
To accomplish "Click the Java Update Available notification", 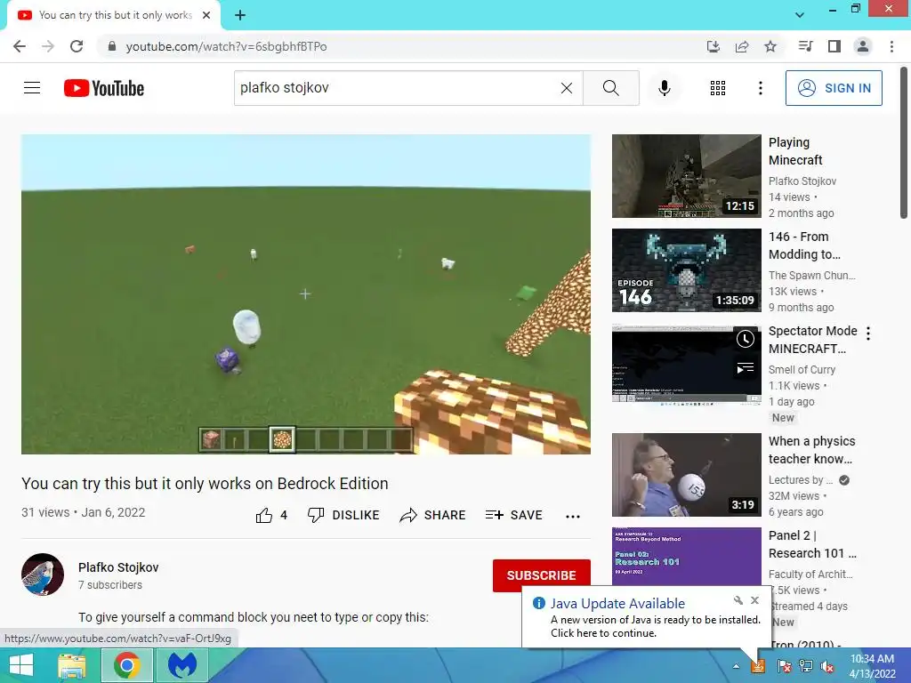I will (648, 617).
